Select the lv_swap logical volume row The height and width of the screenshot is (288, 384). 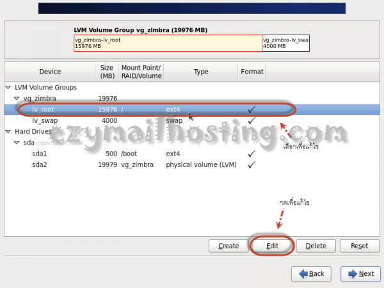pyautogui.click(x=192, y=120)
